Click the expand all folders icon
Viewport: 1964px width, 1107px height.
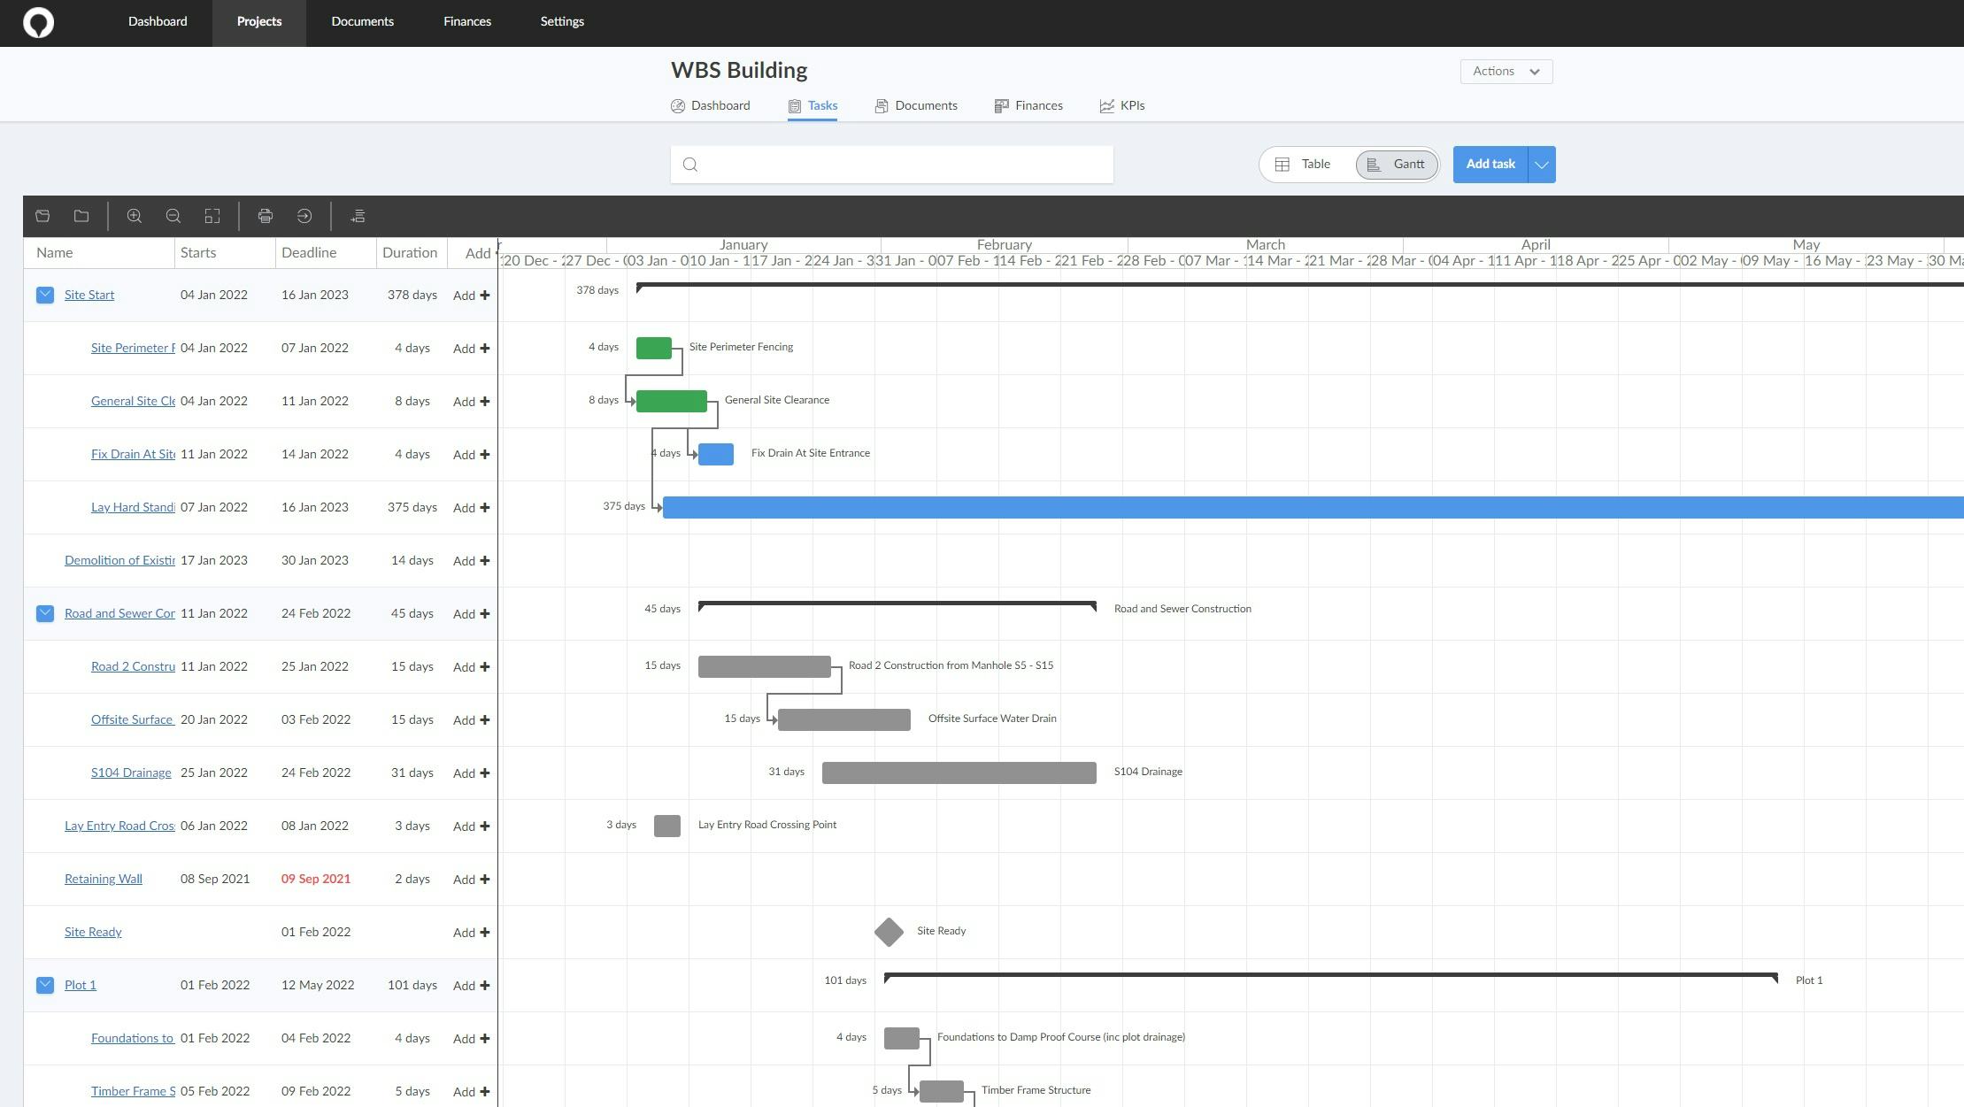coord(42,216)
